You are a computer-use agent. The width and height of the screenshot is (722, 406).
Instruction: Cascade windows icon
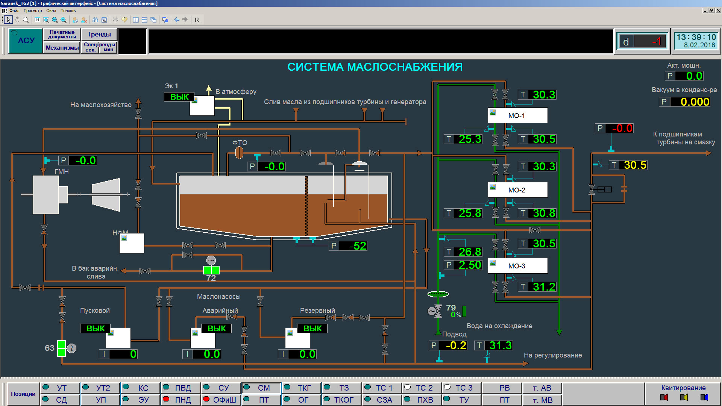pos(153,20)
